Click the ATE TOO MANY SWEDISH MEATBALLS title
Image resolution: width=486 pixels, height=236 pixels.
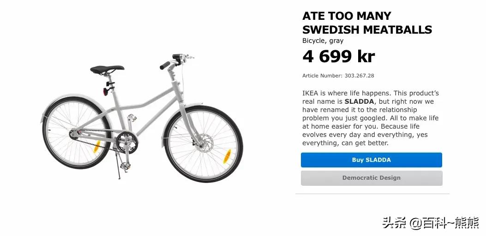click(367, 23)
